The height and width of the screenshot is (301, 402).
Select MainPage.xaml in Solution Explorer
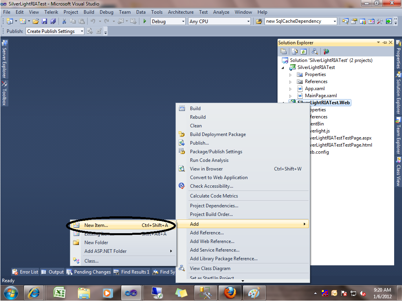321,95
